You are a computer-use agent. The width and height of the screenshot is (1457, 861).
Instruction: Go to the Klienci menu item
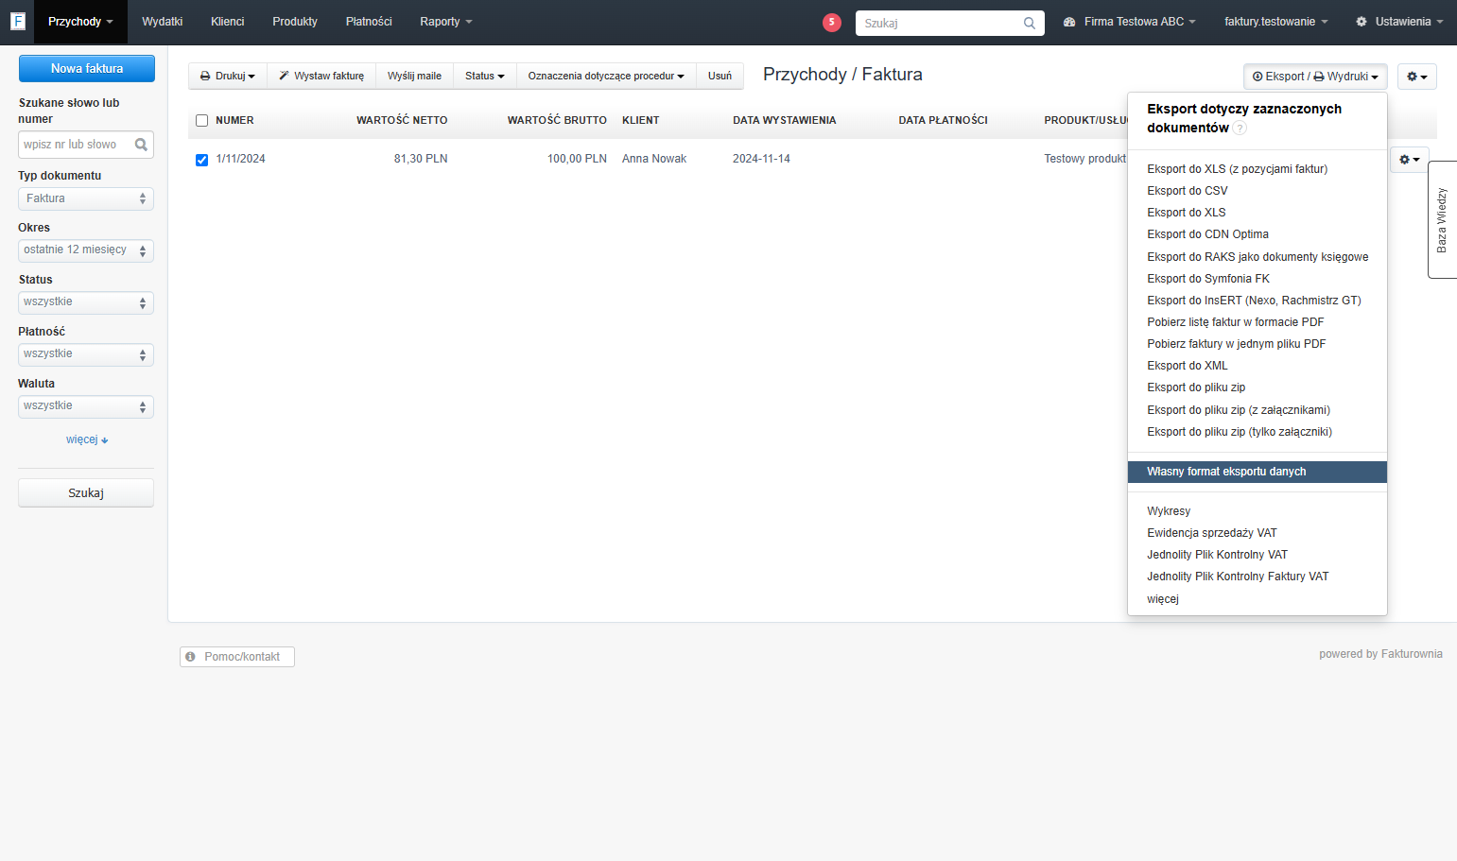click(227, 22)
